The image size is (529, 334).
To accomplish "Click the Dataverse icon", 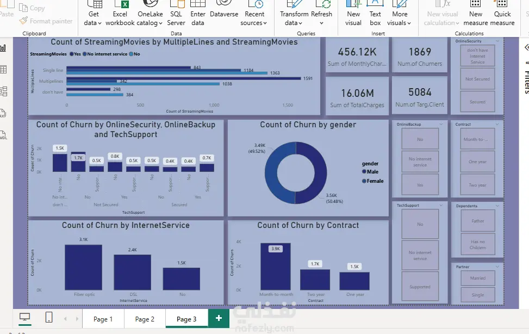I will 223,3.
